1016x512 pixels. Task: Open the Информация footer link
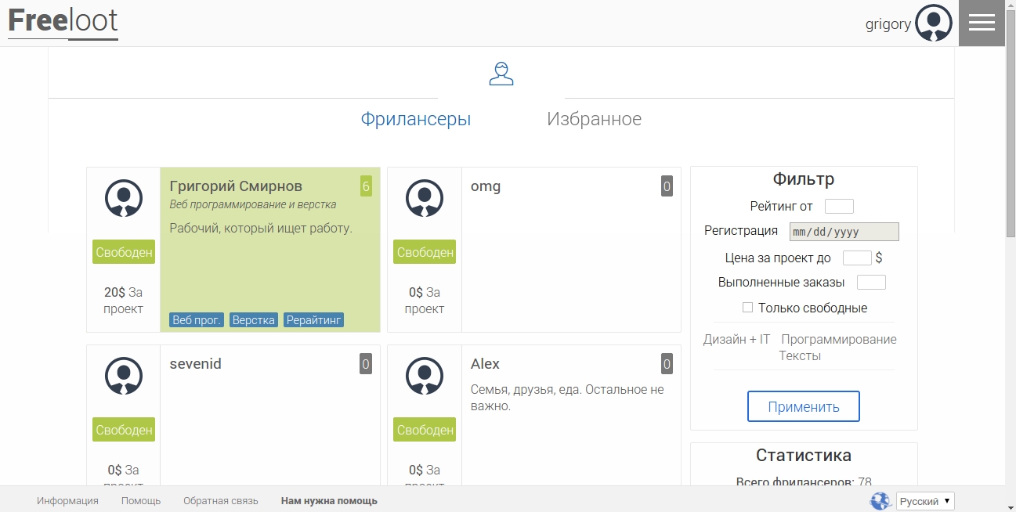[x=67, y=501]
